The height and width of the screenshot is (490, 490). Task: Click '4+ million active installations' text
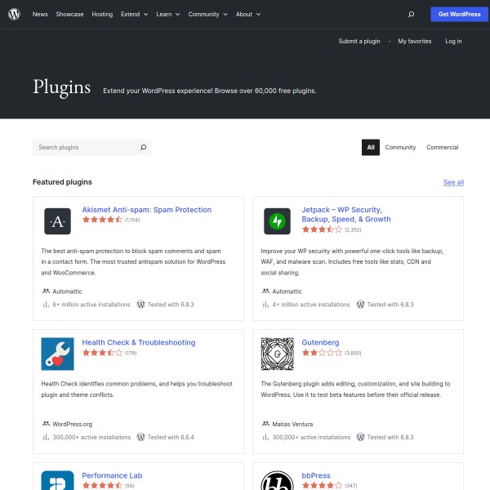click(x=311, y=305)
